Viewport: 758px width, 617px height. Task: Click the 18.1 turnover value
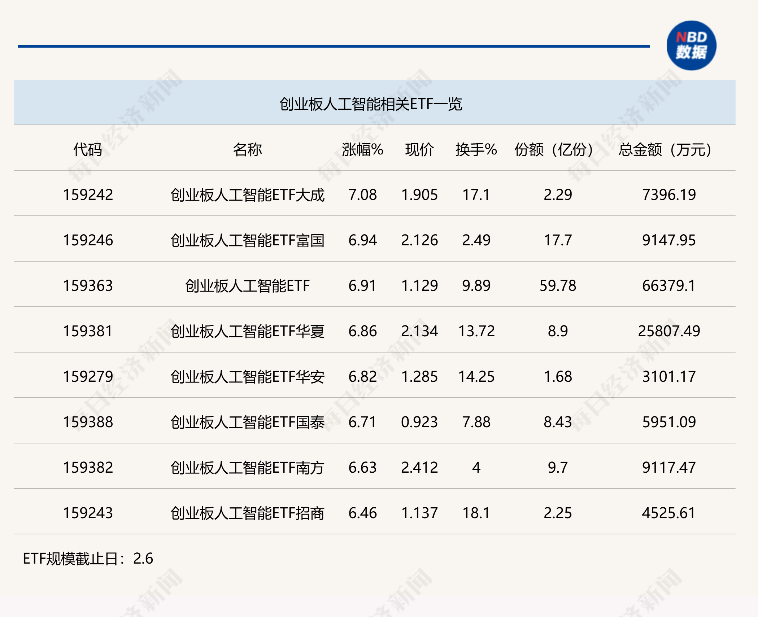pos(476,513)
